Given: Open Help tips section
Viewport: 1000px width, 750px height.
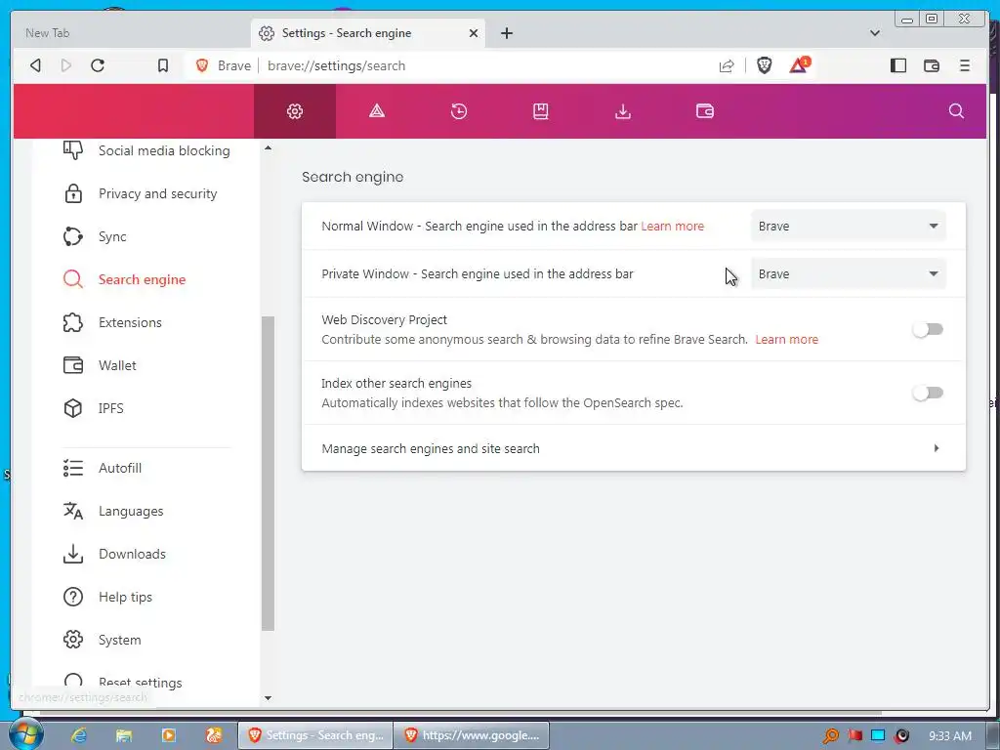Looking at the screenshot, I should 107,597.
